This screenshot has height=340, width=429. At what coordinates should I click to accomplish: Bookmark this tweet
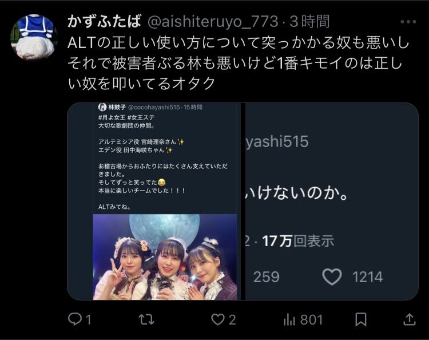point(360,319)
